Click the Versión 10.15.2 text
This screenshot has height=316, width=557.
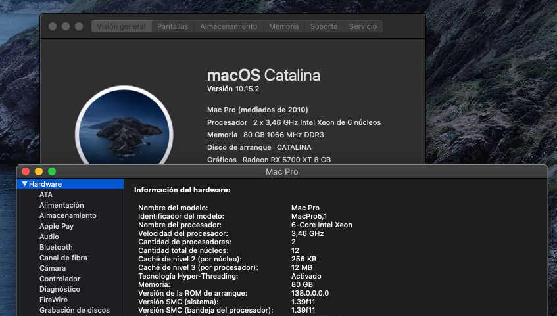click(x=233, y=89)
